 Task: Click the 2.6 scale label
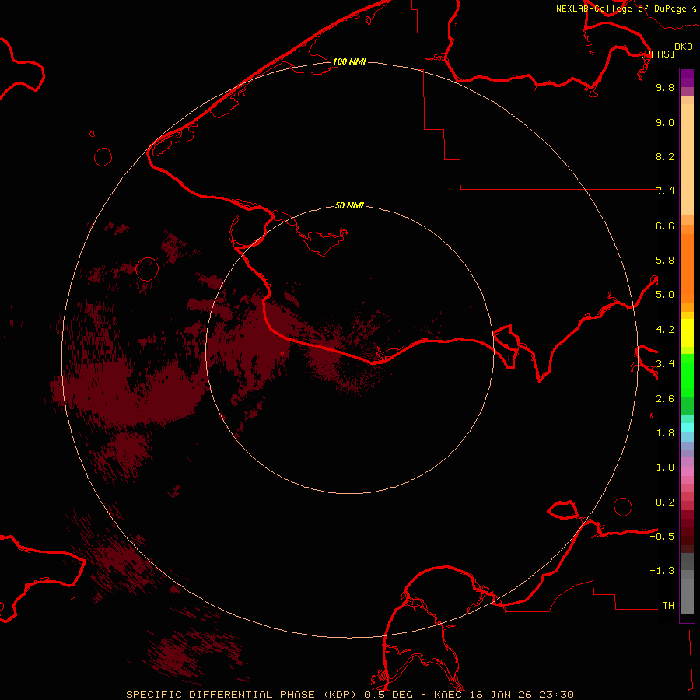665,399
